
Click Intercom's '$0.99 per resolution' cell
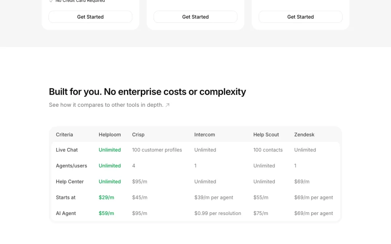click(x=218, y=213)
